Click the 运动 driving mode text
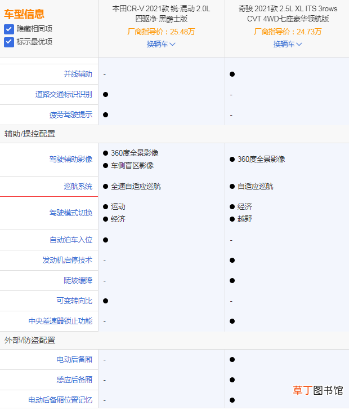Viewport: 349px width, 410px height. (x=118, y=207)
